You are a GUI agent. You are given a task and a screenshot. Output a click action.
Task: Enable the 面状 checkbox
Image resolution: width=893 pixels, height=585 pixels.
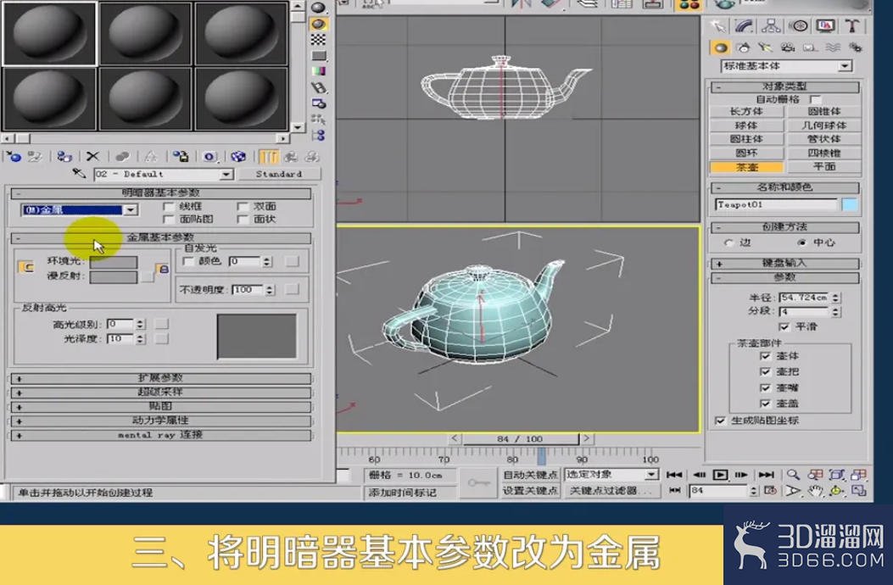click(x=243, y=220)
